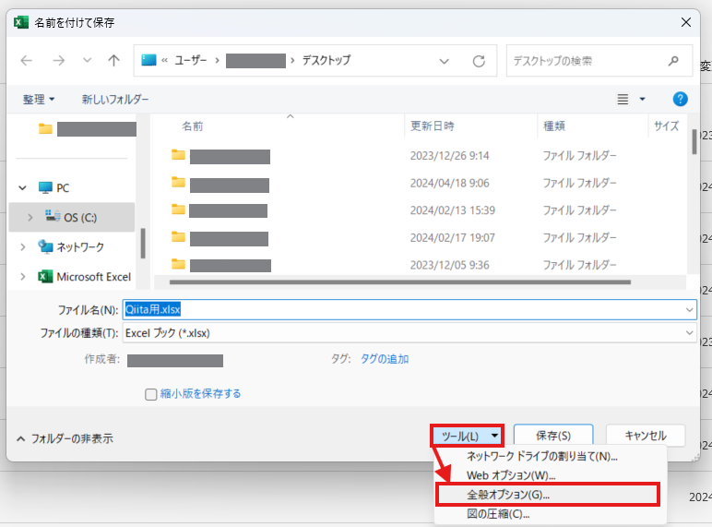Close the 名前を付けて保存 dialog
Image resolution: width=712 pixels, height=527 pixels.
(685, 22)
